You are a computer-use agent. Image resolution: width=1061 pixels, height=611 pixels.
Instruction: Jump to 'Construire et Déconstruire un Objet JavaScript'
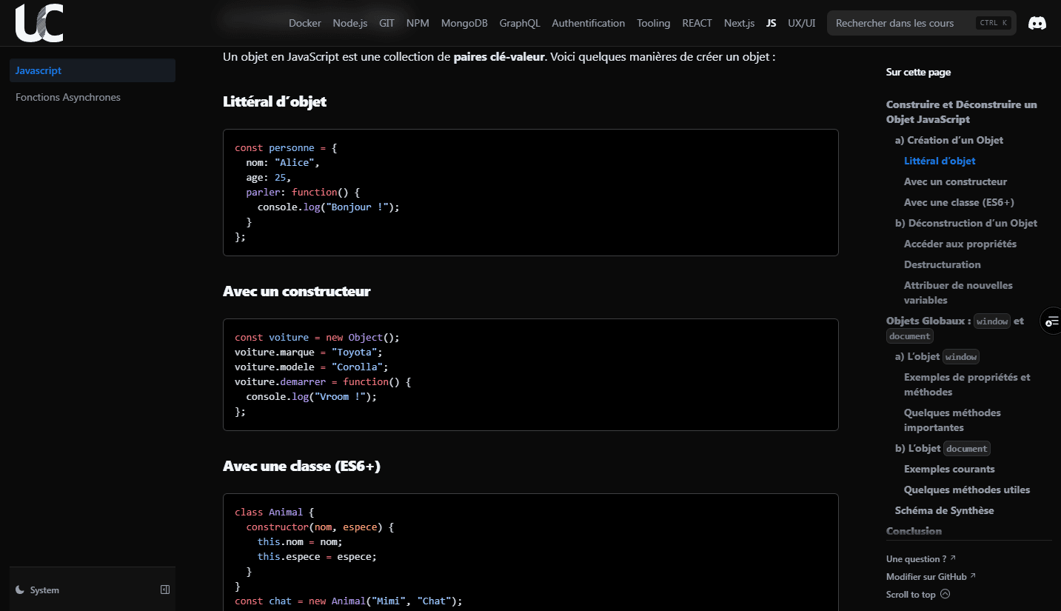962,112
